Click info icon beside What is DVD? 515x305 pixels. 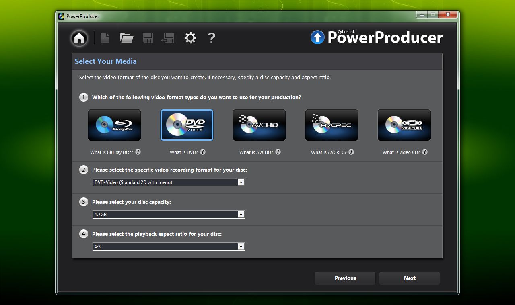point(203,152)
